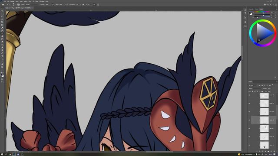
Task: Lock all layer attributes padlock icon
Action: coord(262,91)
